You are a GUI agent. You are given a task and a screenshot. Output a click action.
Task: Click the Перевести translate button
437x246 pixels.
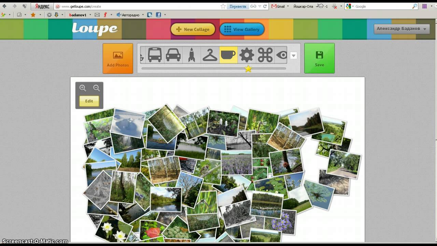[x=238, y=6]
